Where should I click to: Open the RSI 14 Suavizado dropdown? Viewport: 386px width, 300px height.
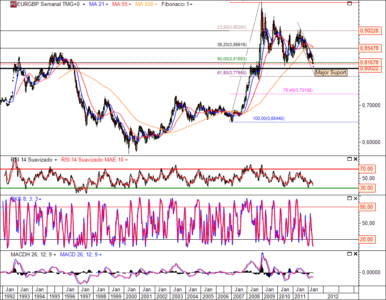(56, 160)
